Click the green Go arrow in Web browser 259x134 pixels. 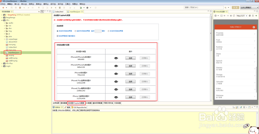tap(256, 16)
